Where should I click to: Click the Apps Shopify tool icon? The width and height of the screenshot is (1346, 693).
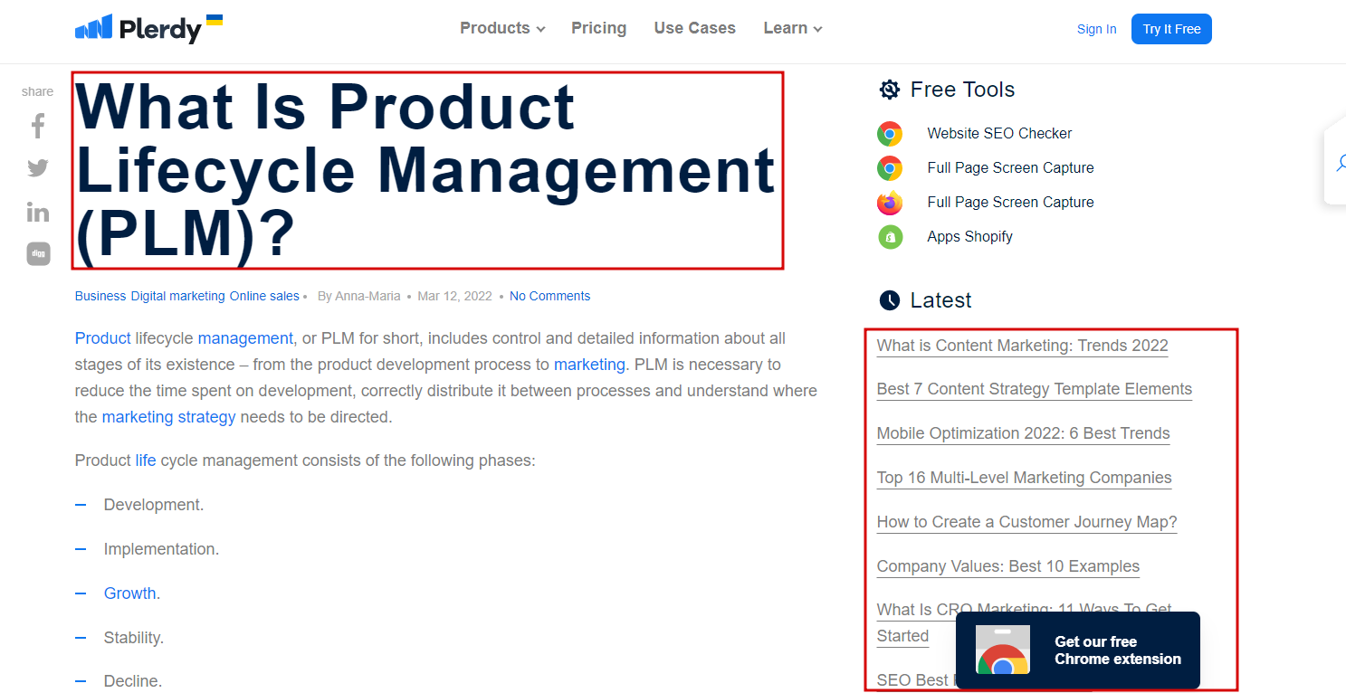click(890, 236)
